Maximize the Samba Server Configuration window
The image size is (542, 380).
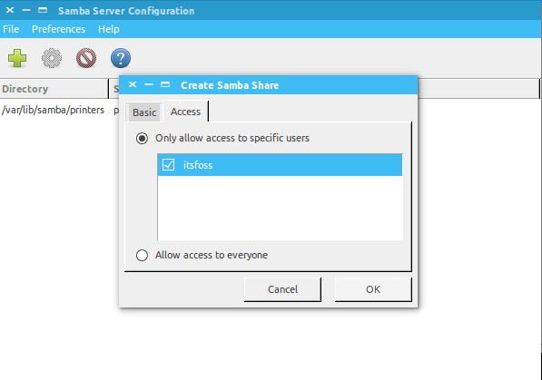[43, 10]
